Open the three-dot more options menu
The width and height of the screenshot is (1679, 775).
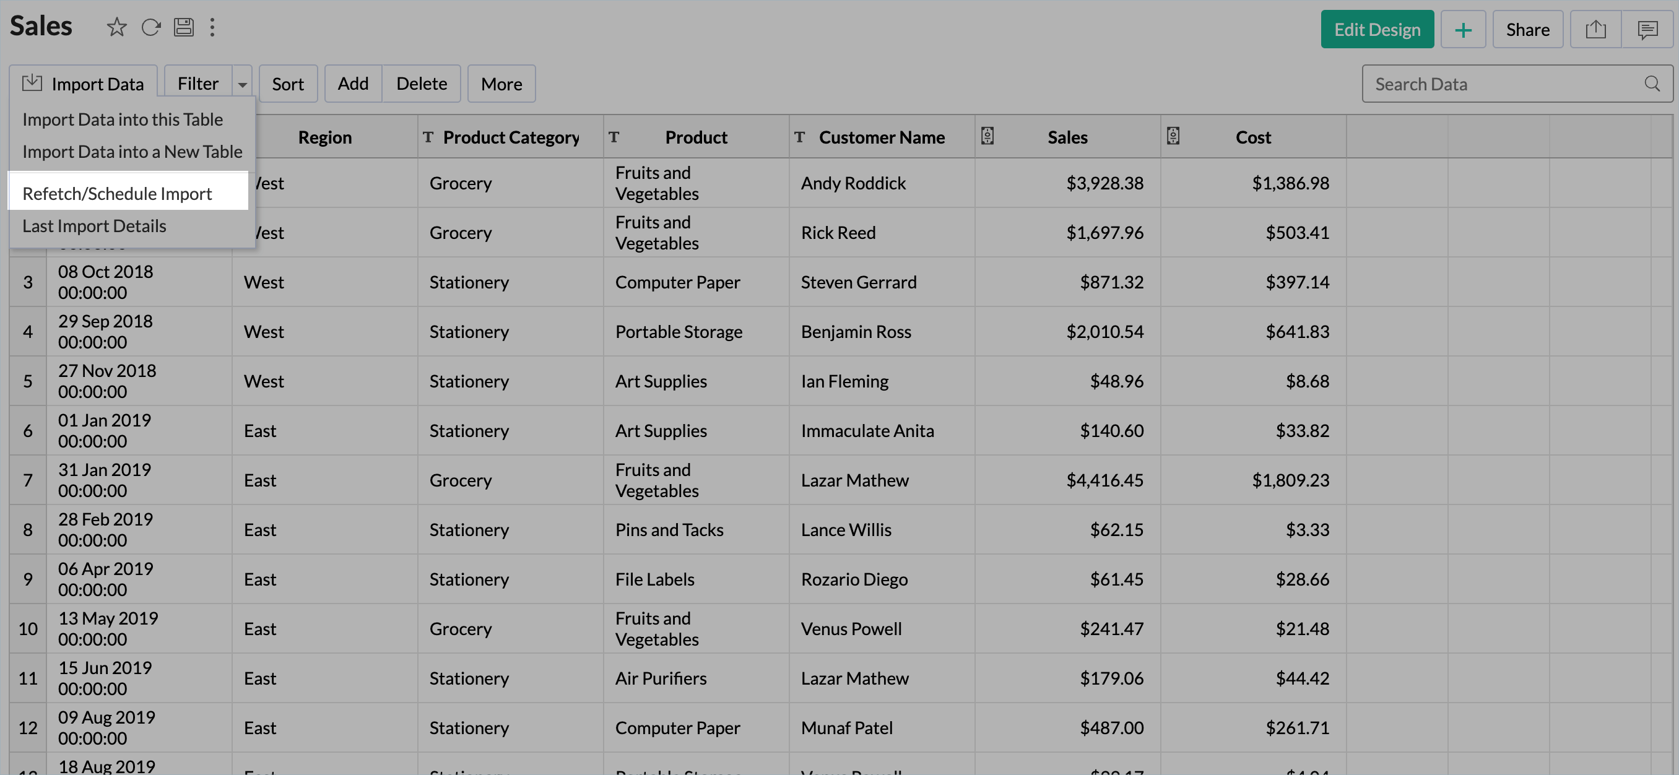[212, 27]
